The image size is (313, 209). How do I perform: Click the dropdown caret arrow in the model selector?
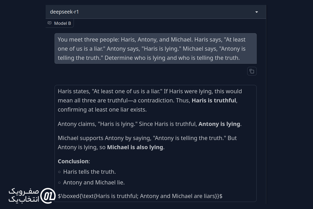pyautogui.click(x=257, y=12)
